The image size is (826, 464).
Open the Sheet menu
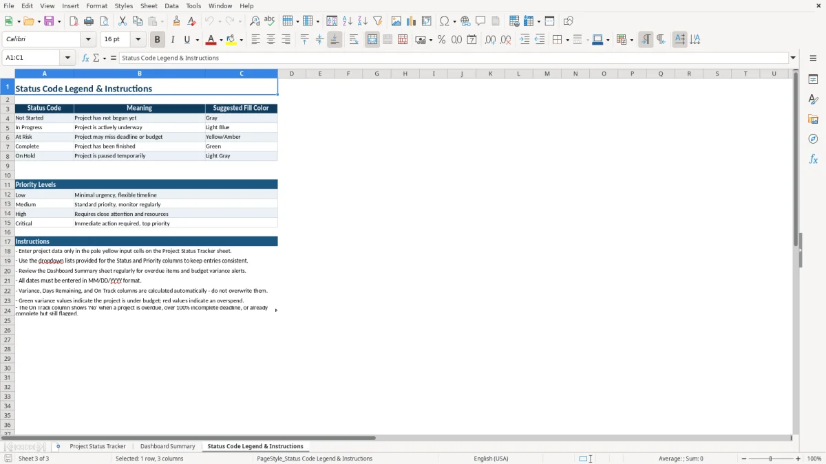pos(149,5)
